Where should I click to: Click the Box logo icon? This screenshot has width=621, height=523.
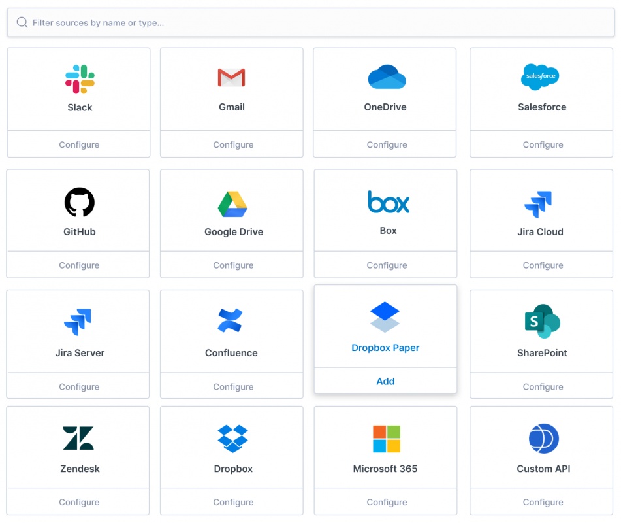pyautogui.click(x=388, y=202)
